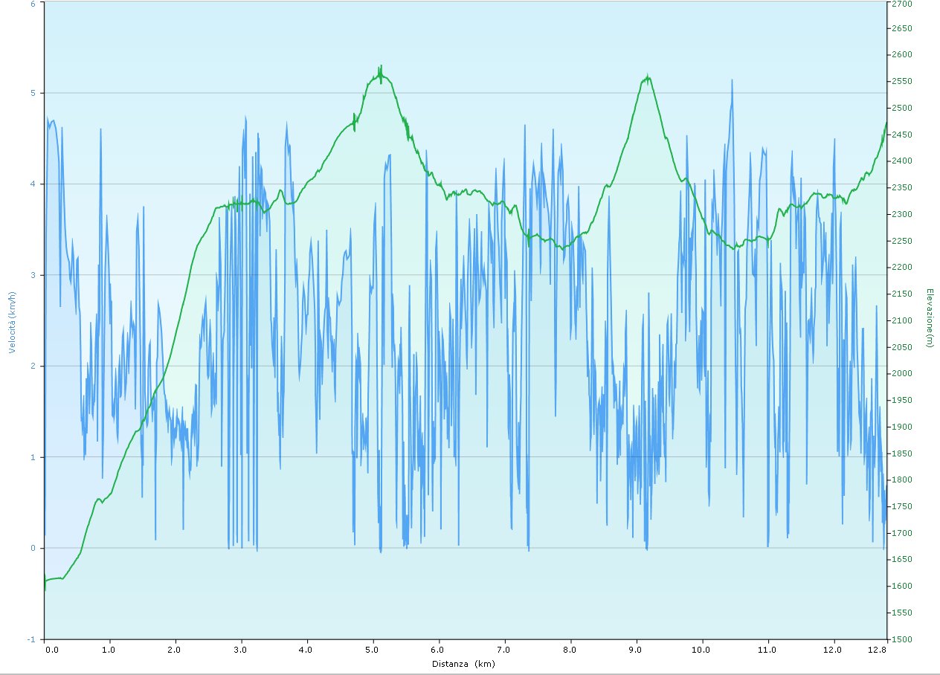
Task: Click the 3 label on the speed axis
Action: pos(33,275)
